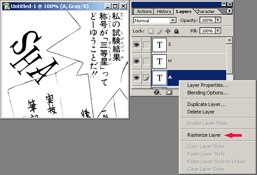
Task: Click the Opacity percentage field
Action: [207, 20]
